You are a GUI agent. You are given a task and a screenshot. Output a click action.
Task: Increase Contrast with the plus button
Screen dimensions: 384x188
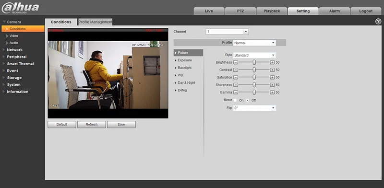pos(272,70)
